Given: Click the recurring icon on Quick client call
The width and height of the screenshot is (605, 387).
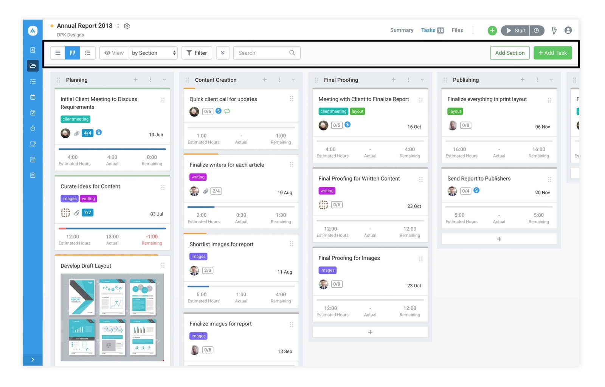Looking at the screenshot, I should (227, 111).
